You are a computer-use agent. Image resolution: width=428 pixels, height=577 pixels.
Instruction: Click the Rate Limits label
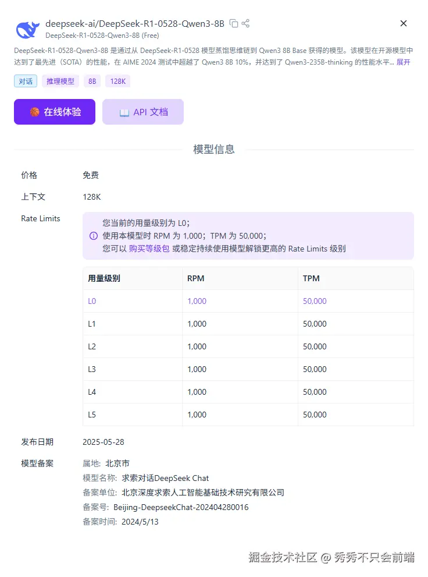[40, 218]
